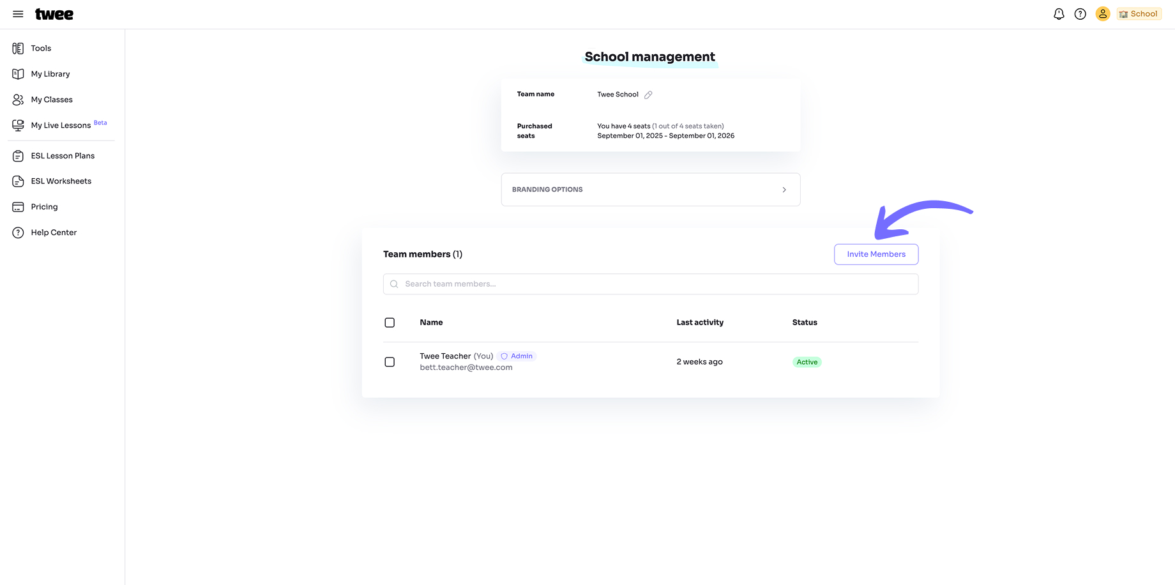
Task: Open the notifications bell
Action: click(1059, 14)
